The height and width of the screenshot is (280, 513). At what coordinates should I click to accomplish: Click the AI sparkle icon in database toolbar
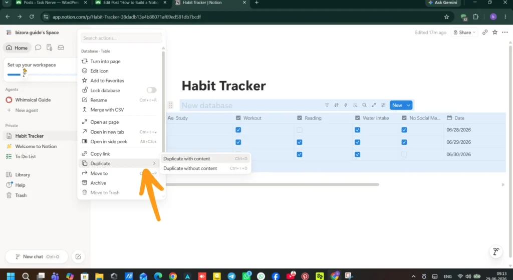coord(355,105)
